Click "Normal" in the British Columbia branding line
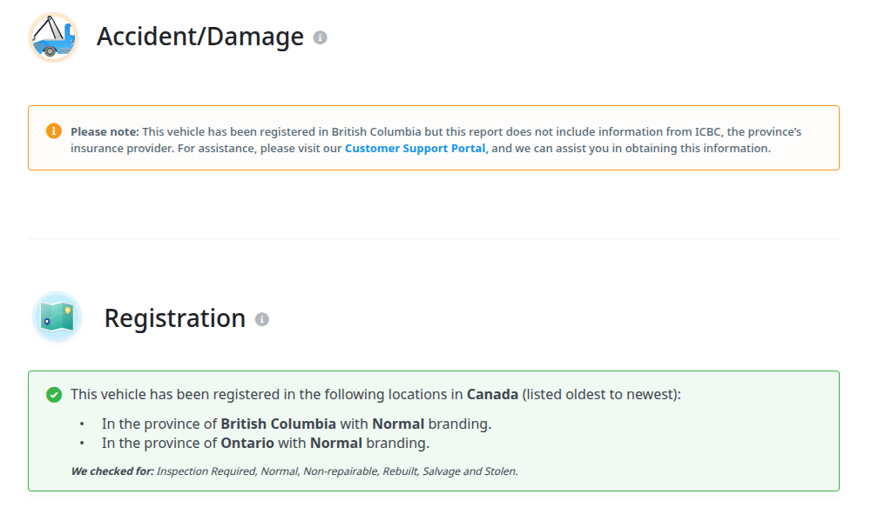This screenshot has height=521, width=892. (398, 424)
